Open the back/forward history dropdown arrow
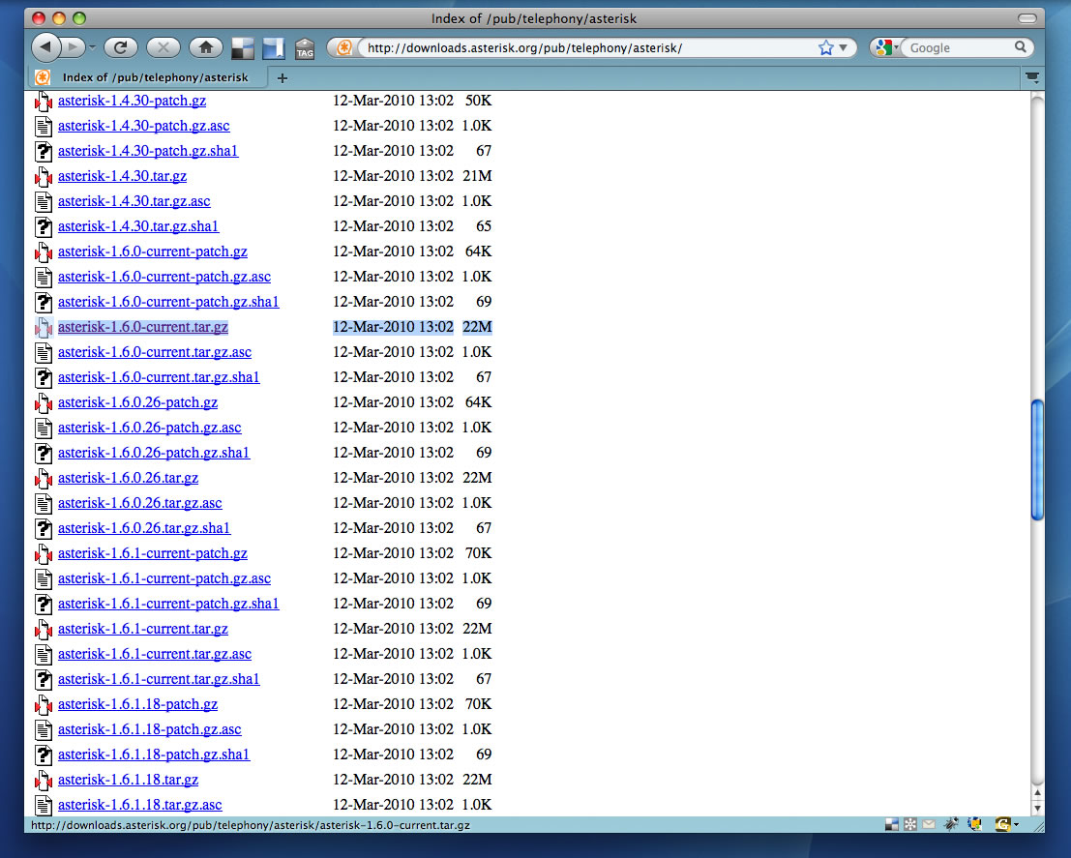This screenshot has width=1071, height=858. [x=92, y=47]
